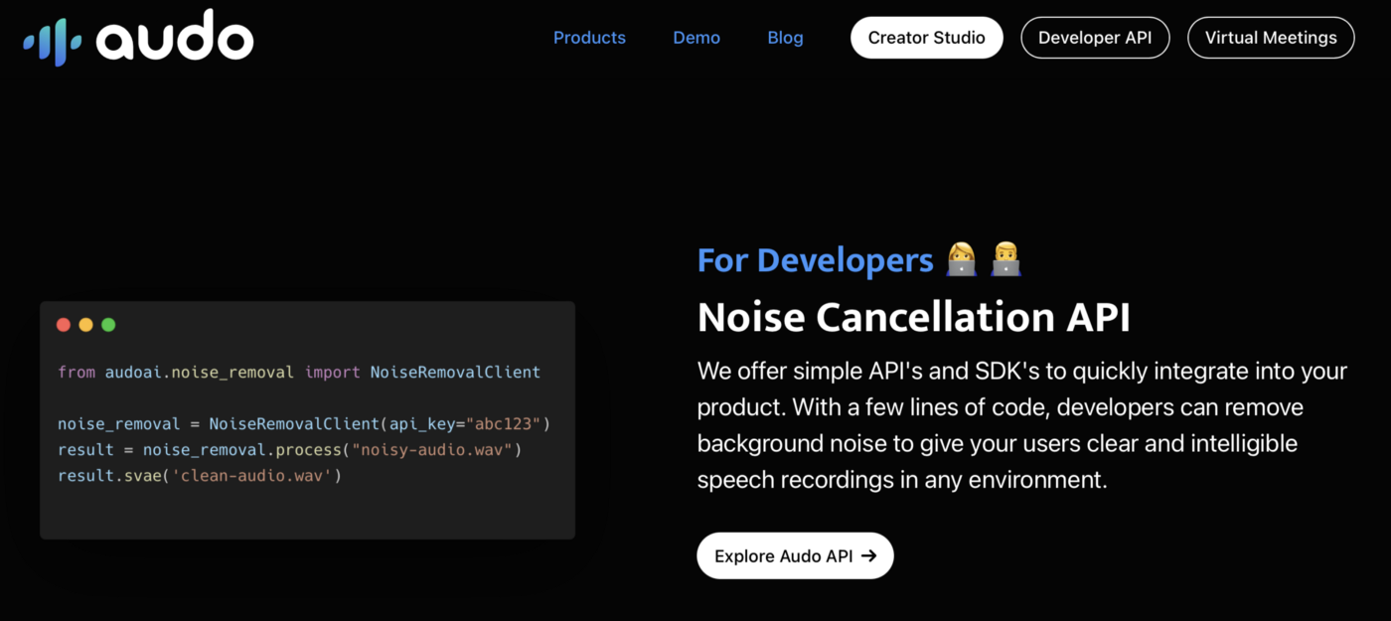
Task: Click the red dot on code window
Action: point(64,325)
